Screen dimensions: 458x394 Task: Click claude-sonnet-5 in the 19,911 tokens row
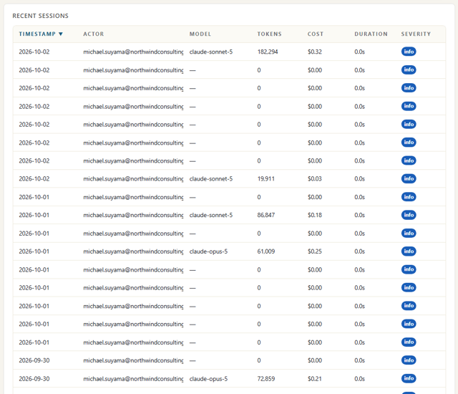[211, 178]
